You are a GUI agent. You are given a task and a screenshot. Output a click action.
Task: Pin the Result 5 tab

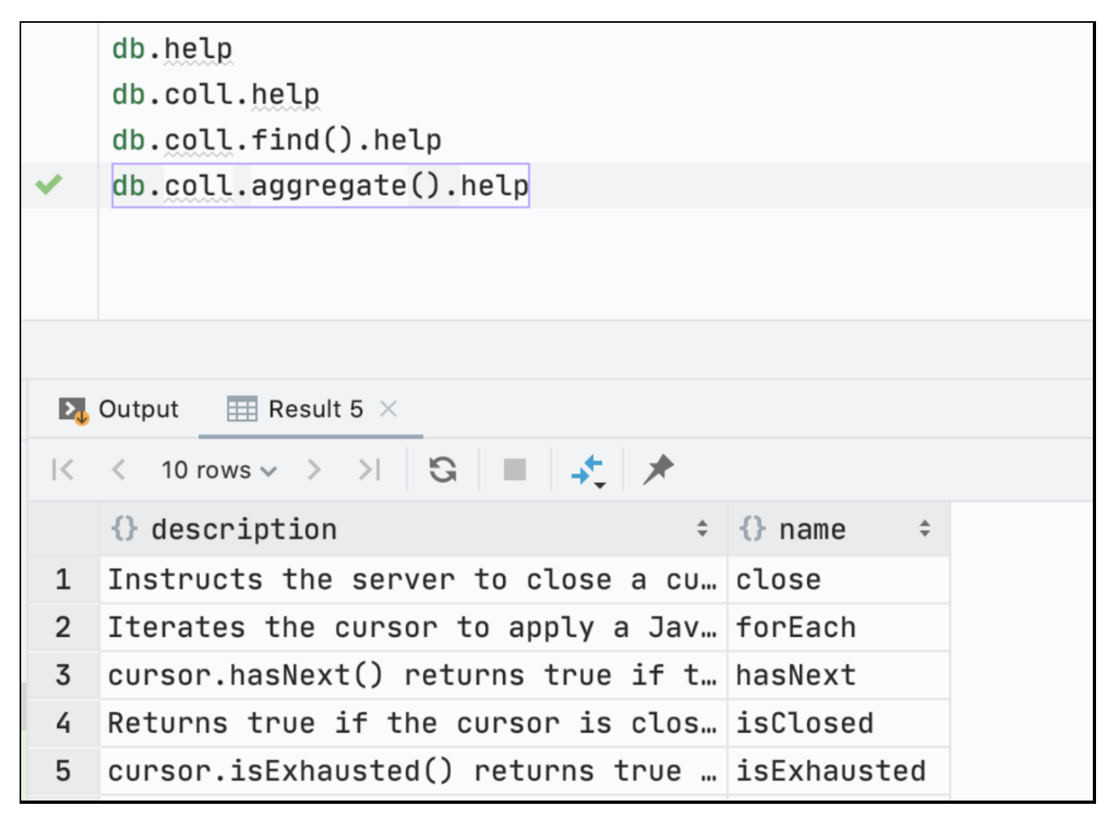point(657,470)
